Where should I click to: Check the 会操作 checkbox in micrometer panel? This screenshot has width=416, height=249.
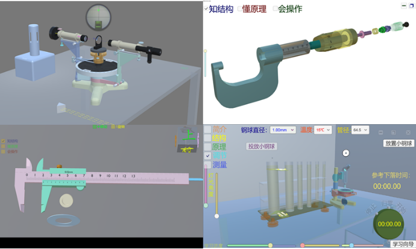click(276, 9)
